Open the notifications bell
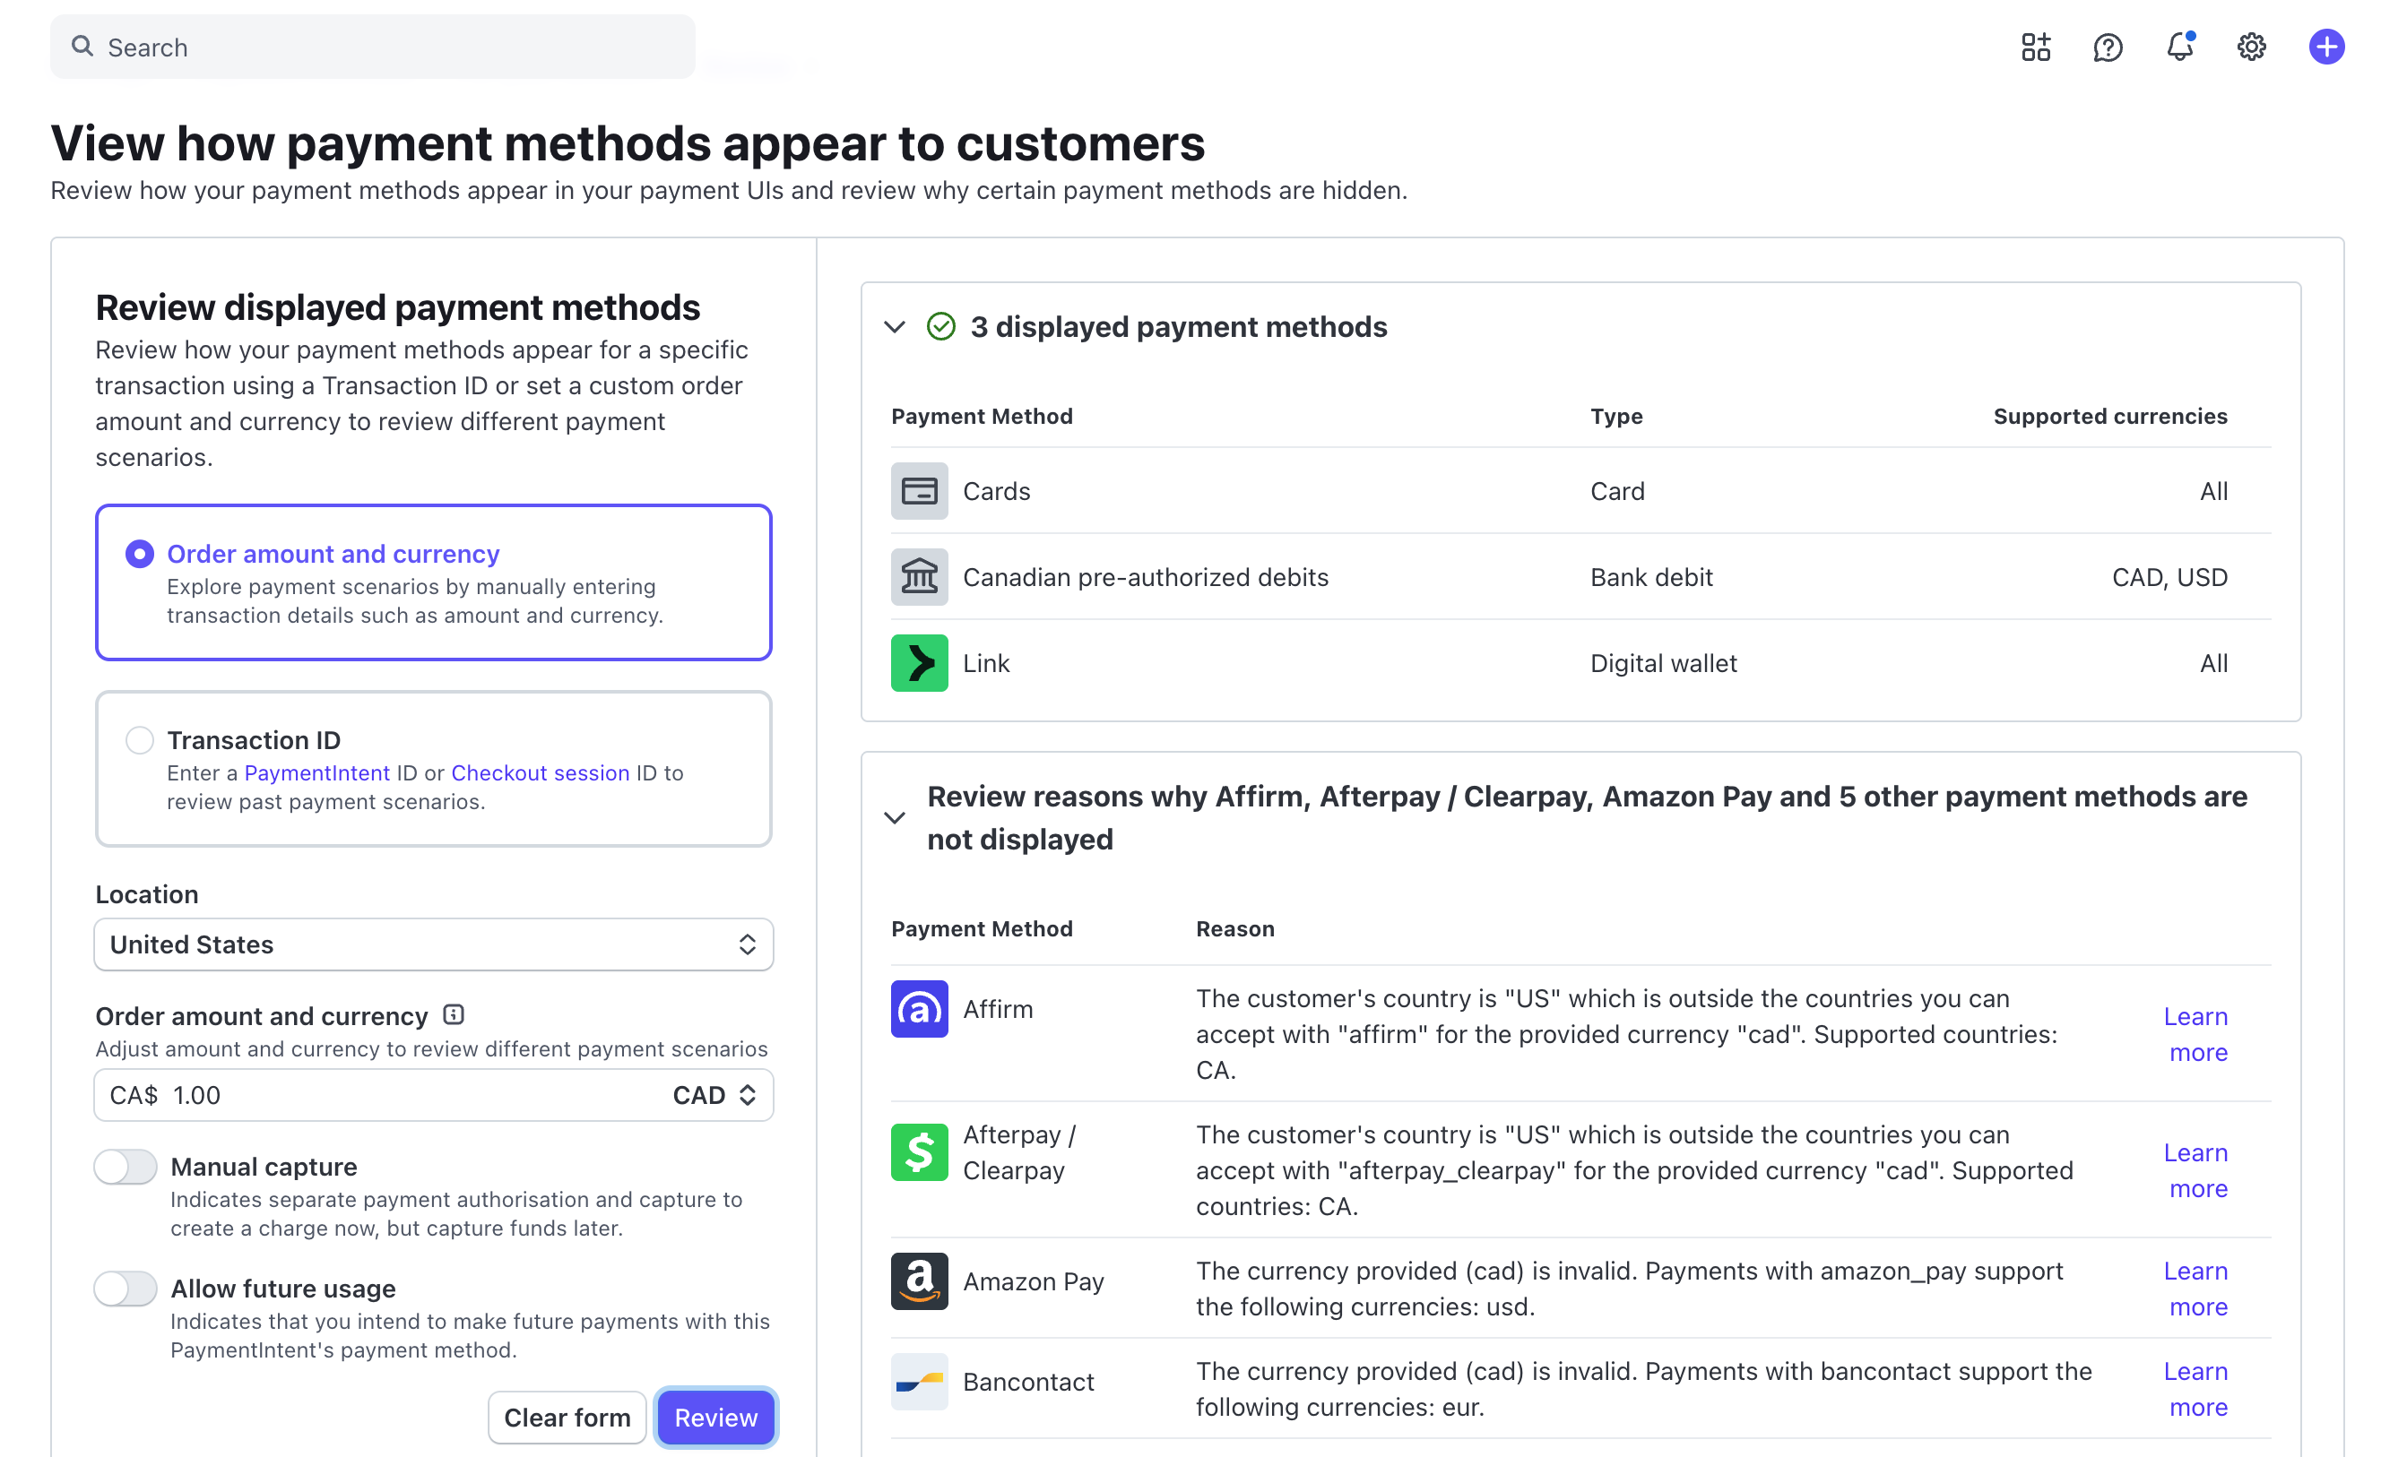This screenshot has width=2381, height=1457. click(2179, 47)
